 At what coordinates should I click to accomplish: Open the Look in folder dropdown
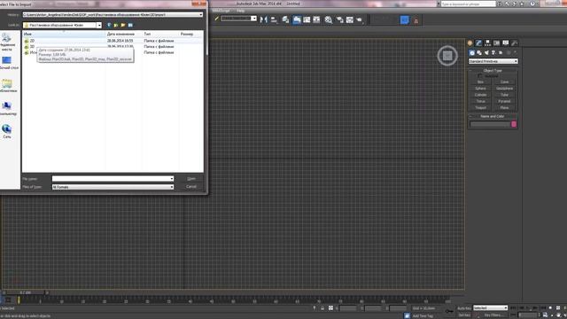click(98, 26)
